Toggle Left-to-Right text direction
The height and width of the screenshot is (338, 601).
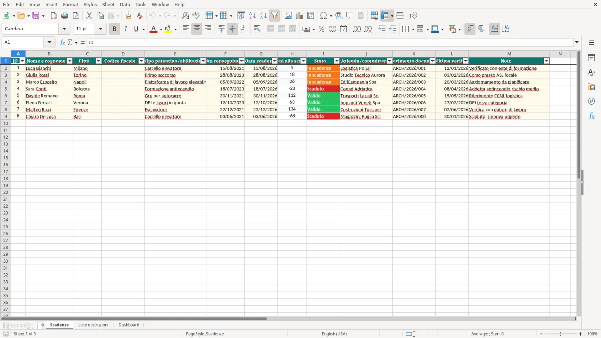pos(470,29)
